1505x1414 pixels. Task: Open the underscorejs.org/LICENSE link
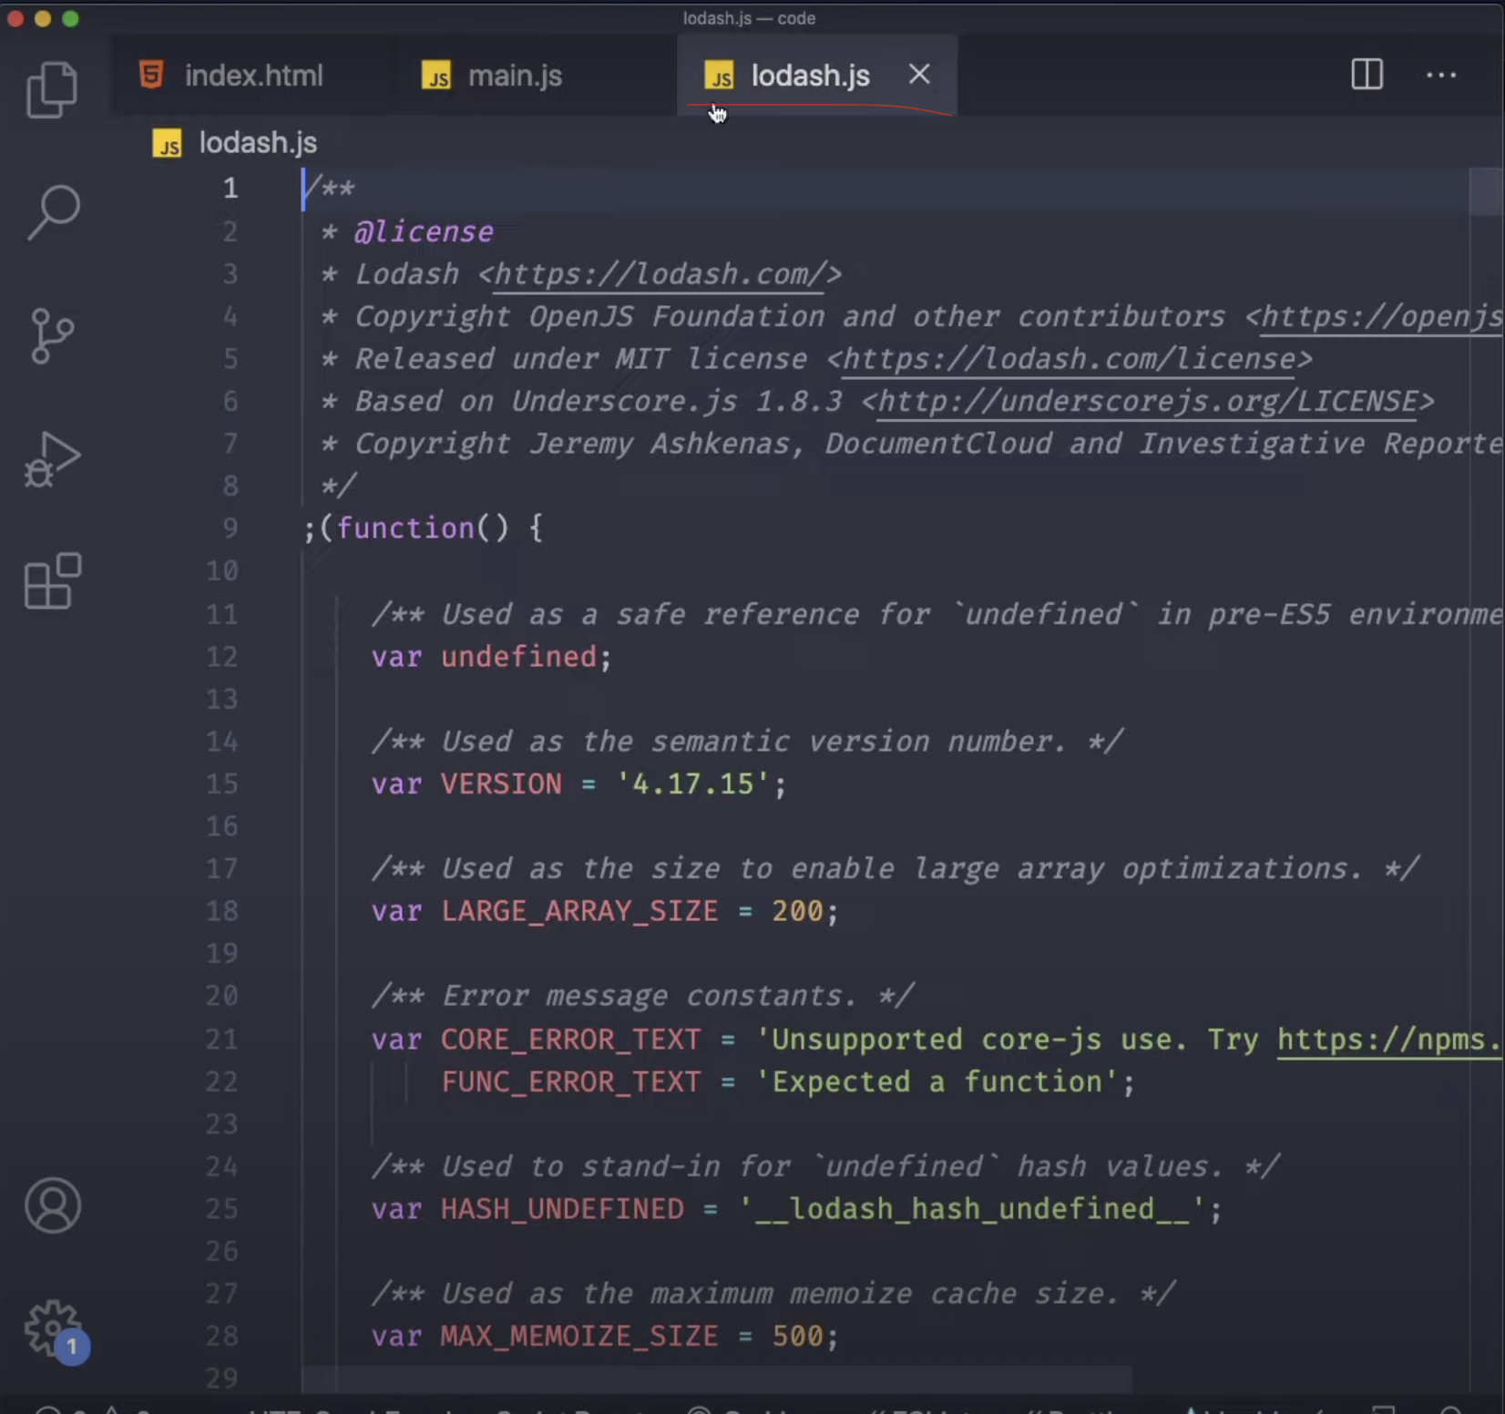pyautogui.click(x=1147, y=402)
